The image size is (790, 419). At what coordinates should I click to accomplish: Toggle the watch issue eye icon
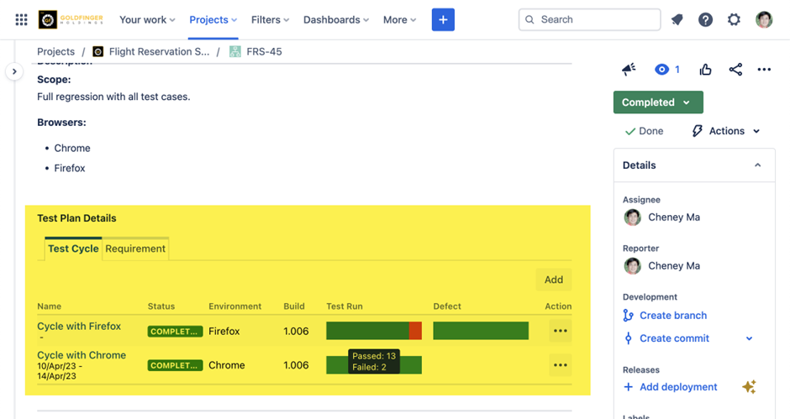[663, 70]
